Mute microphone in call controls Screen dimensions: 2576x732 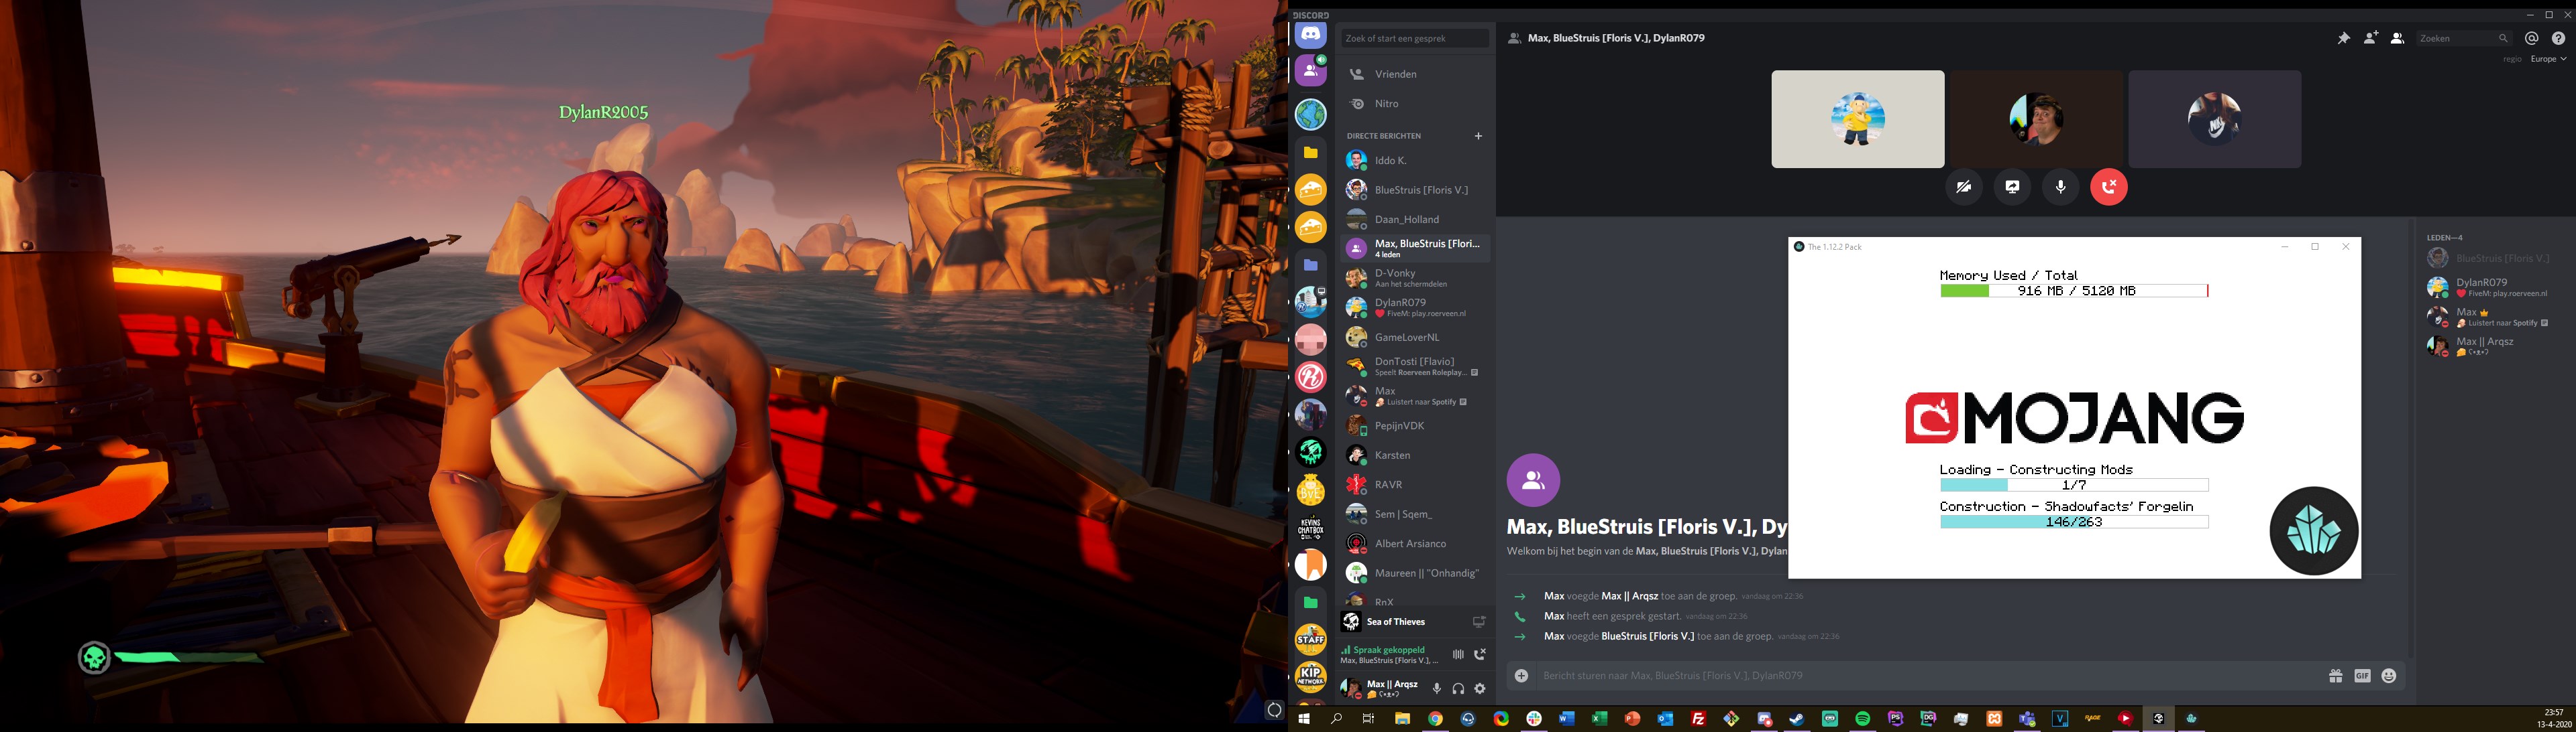coord(2060,187)
